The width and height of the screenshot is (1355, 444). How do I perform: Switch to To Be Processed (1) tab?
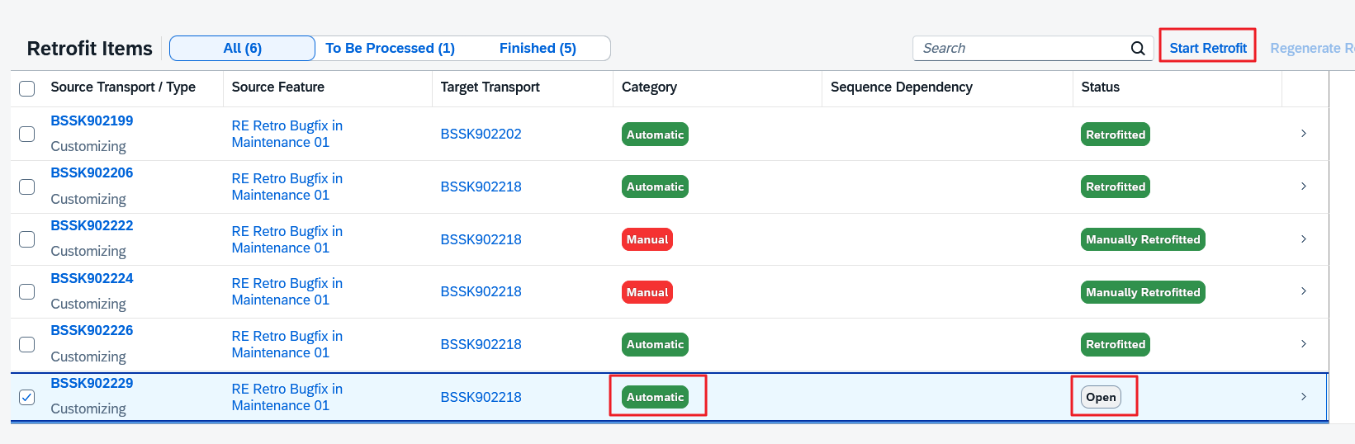pyautogui.click(x=390, y=49)
